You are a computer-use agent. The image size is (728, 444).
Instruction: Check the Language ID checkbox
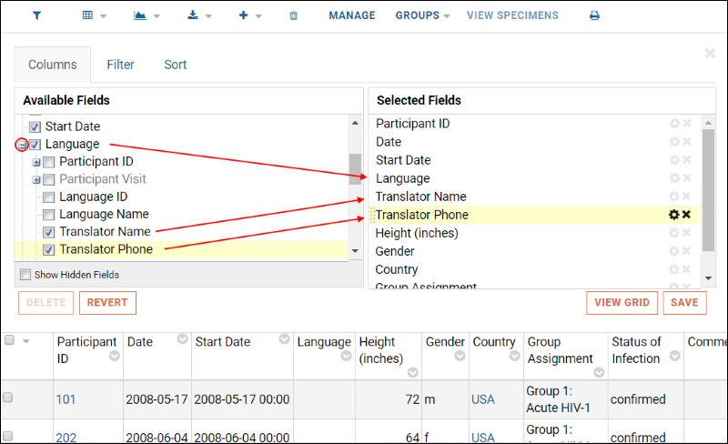[x=49, y=197]
